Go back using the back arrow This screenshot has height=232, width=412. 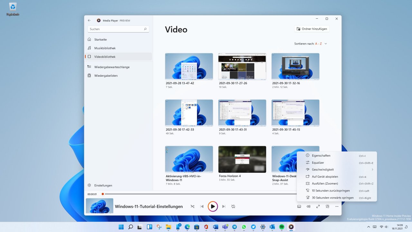pos(89,20)
